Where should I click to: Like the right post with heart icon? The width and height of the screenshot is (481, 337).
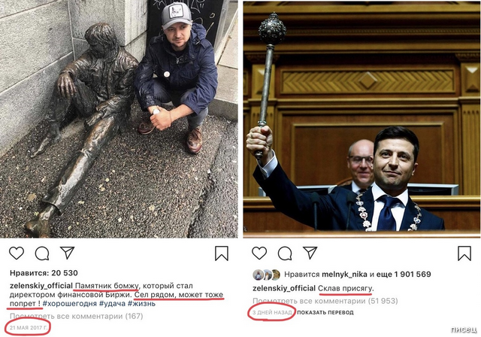coord(259,254)
